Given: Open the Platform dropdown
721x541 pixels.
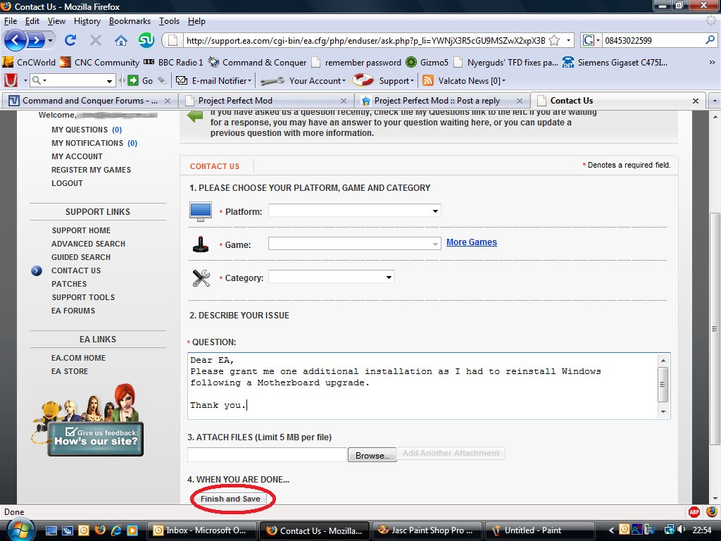Looking at the screenshot, I should (x=355, y=211).
